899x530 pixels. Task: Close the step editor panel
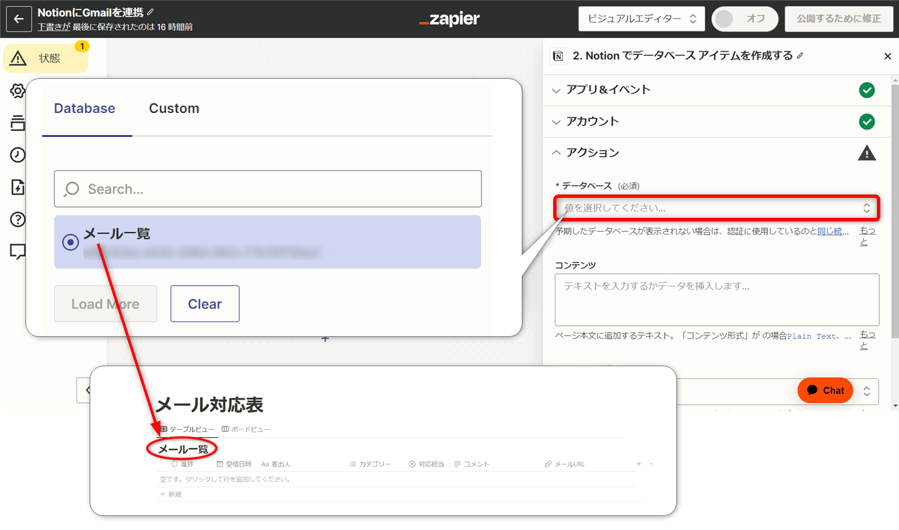tap(888, 57)
